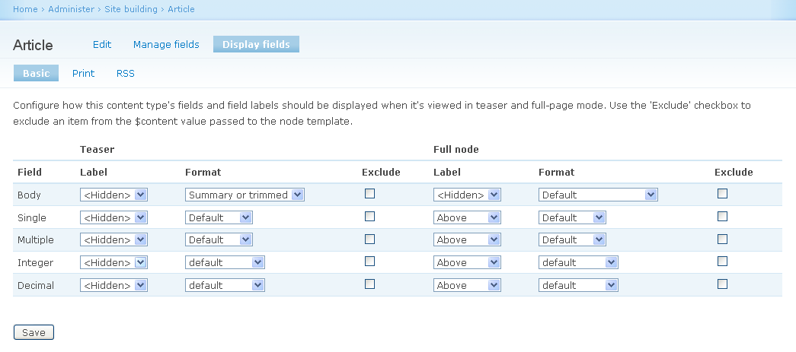Open the Single teaser Label dropdown
Screen dimensions: 796x352
click(x=113, y=217)
